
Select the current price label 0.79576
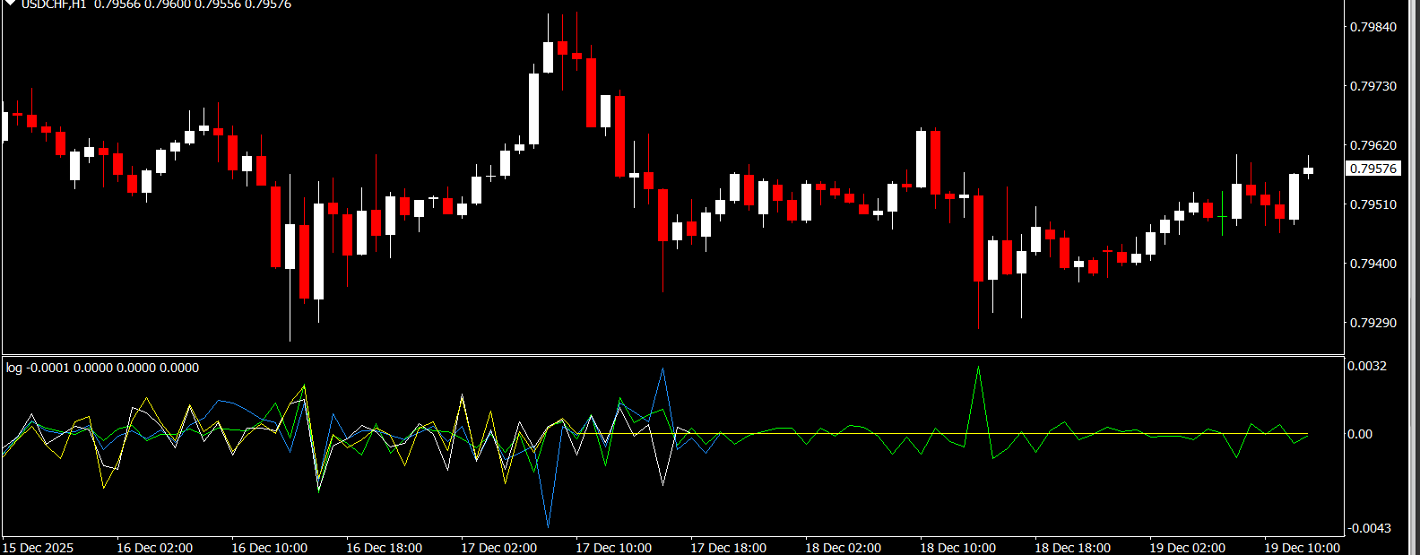pyautogui.click(x=1373, y=169)
